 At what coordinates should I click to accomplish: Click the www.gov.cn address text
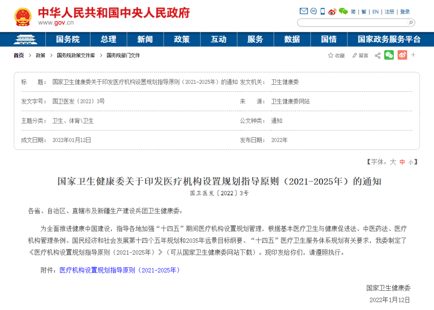click(56, 23)
